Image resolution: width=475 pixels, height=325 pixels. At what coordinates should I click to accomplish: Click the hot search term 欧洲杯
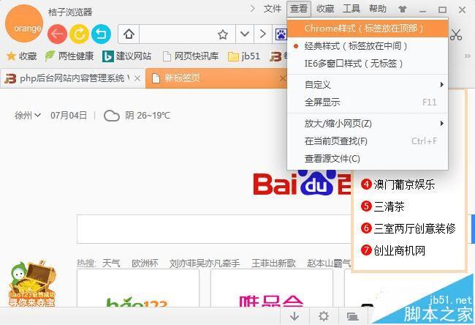point(145,263)
